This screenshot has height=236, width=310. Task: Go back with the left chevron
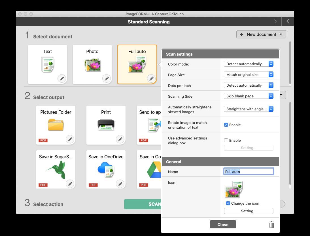point(288,21)
